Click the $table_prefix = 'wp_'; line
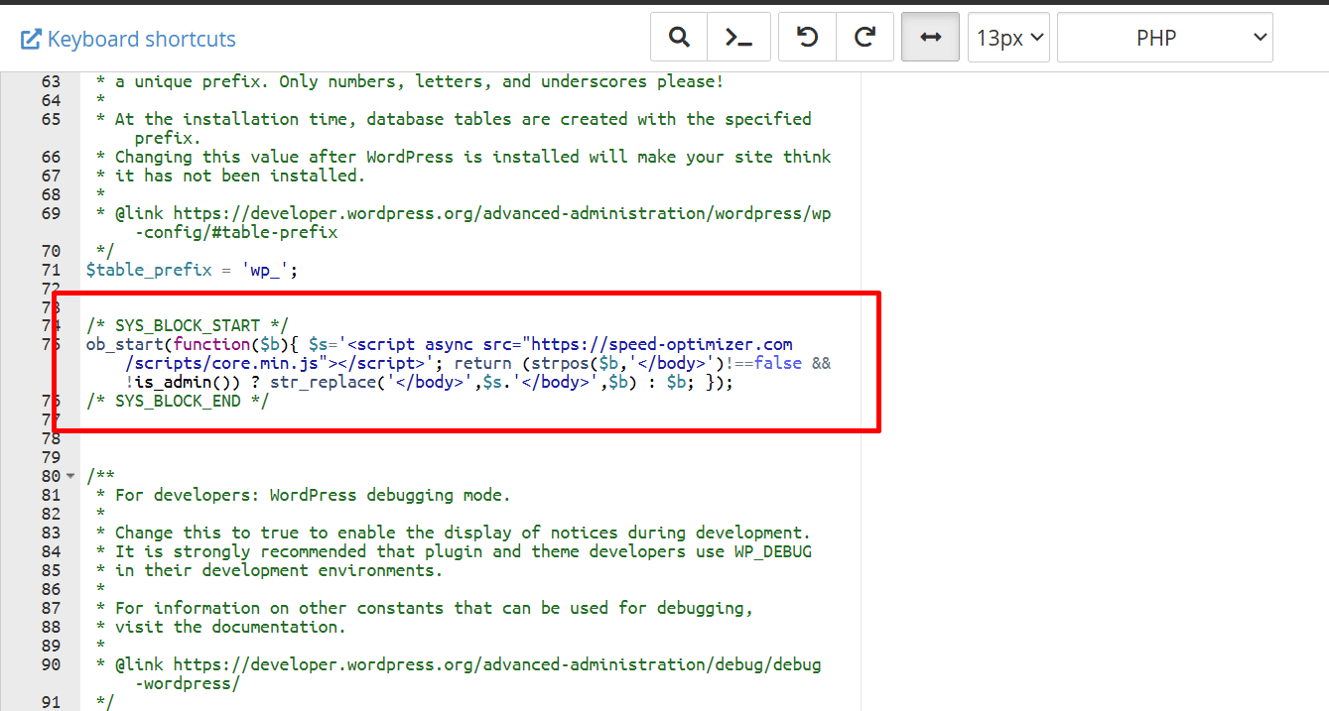The width and height of the screenshot is (1329, 711). (x=193, y=270)
